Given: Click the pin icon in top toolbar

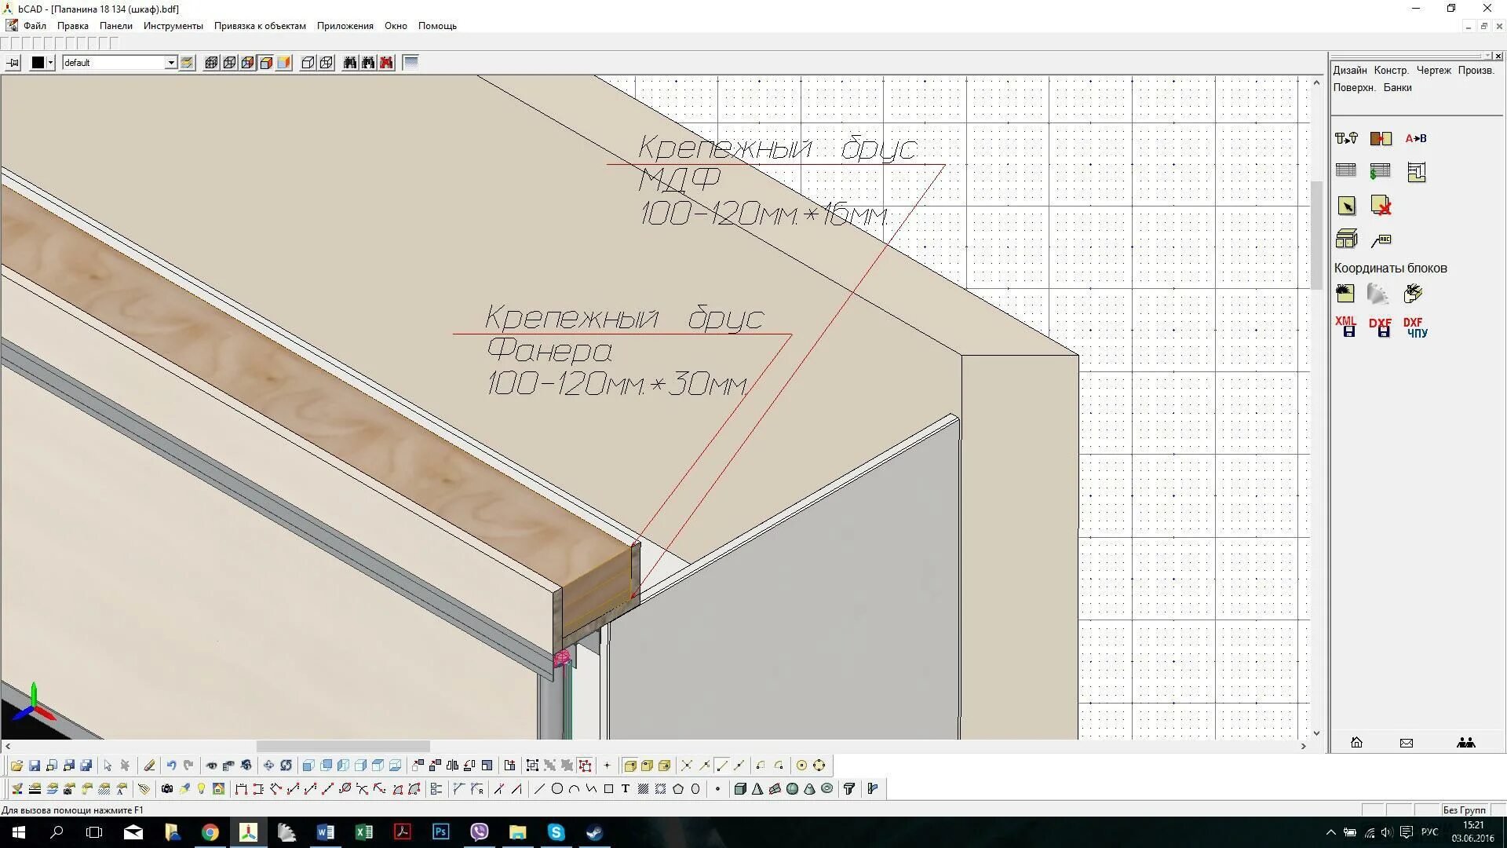Looking at the screenshot, I should [13, 63].
